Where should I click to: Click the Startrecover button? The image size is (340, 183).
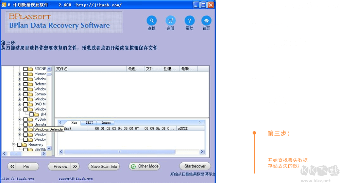click(195, 166)
